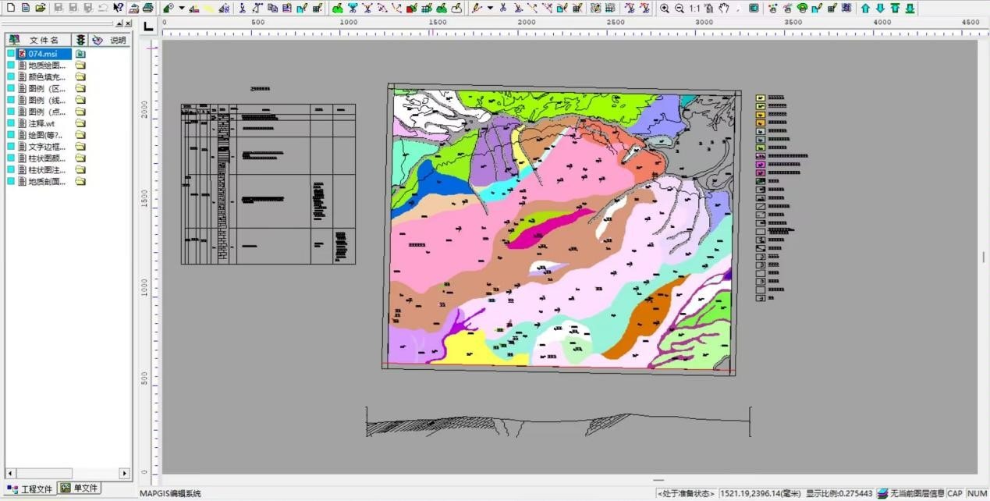Click the 文件名 column header
Viewport: 990px width, 501px height.
click(x=44, y=40)
